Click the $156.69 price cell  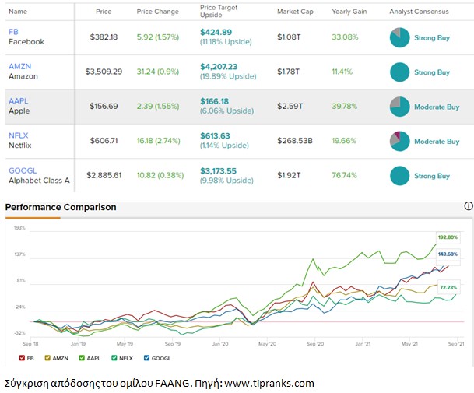pyautogui.click(x=104, y=106)
